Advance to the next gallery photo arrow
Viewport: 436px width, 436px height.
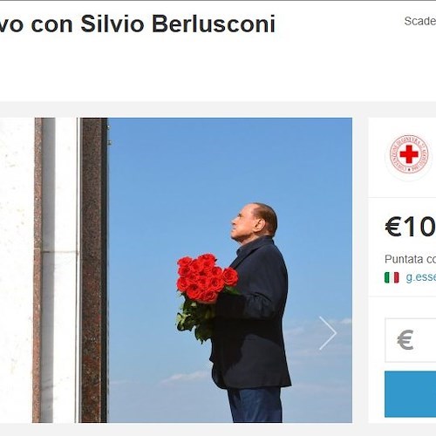point(328,333)
